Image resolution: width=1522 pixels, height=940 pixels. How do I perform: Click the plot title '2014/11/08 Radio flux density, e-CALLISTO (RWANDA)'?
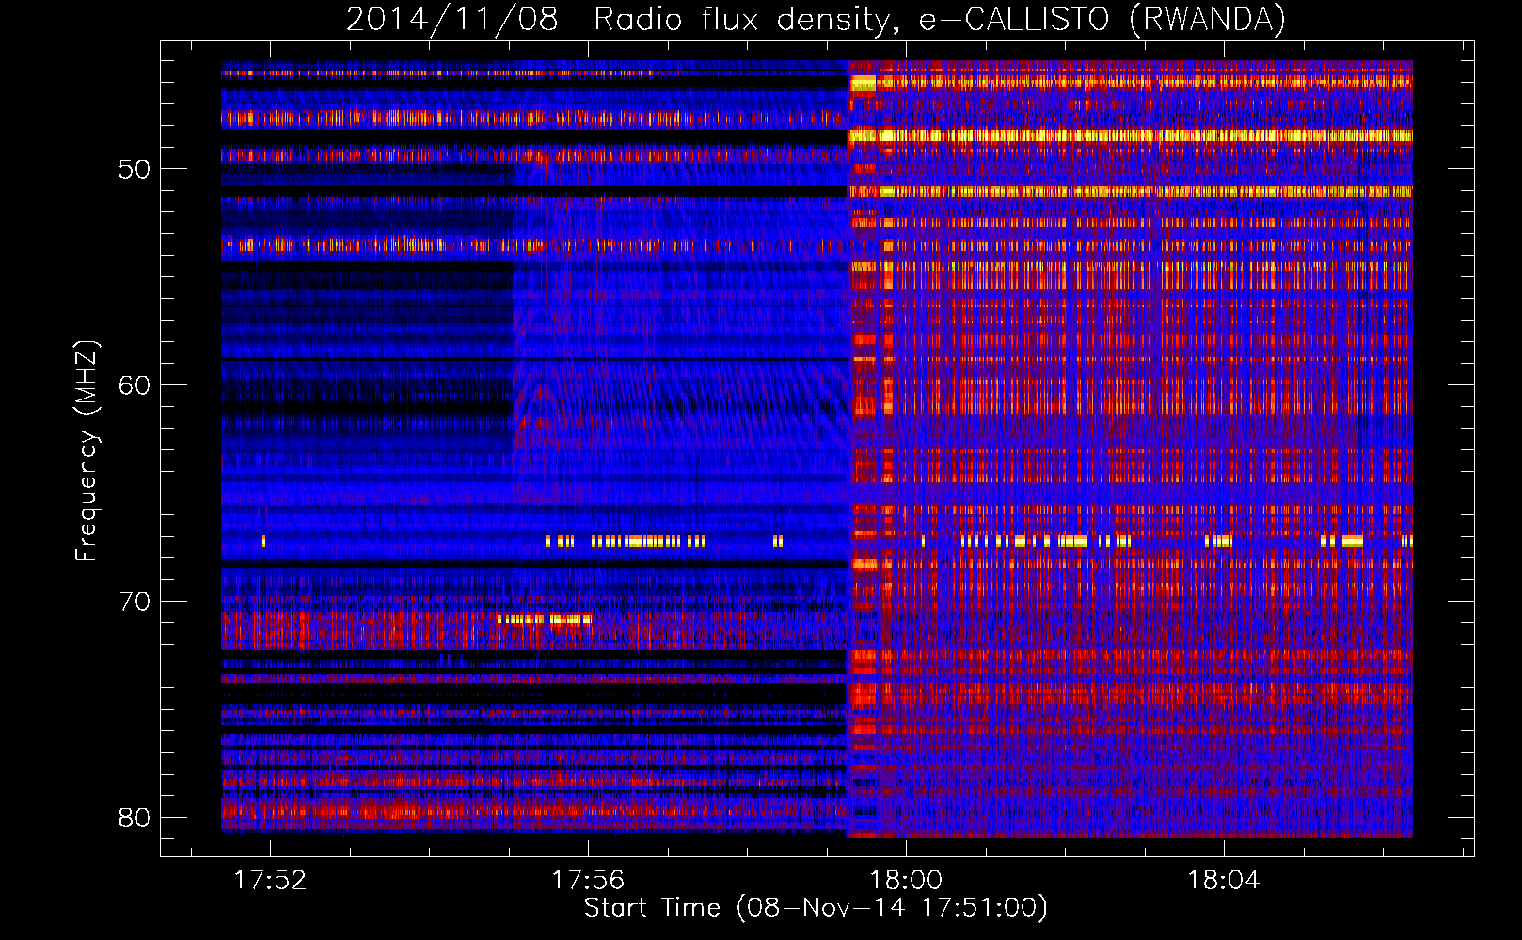(x=816, y=19)
